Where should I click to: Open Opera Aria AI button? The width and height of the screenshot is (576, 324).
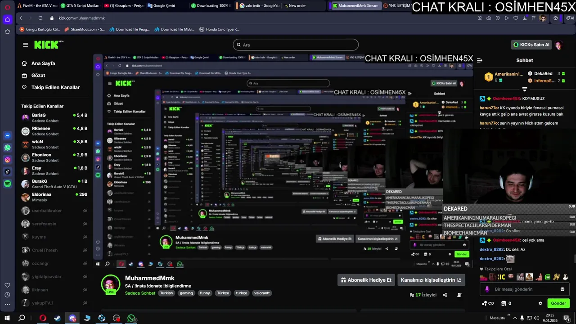pyautogui.click(x=570, y=18)
